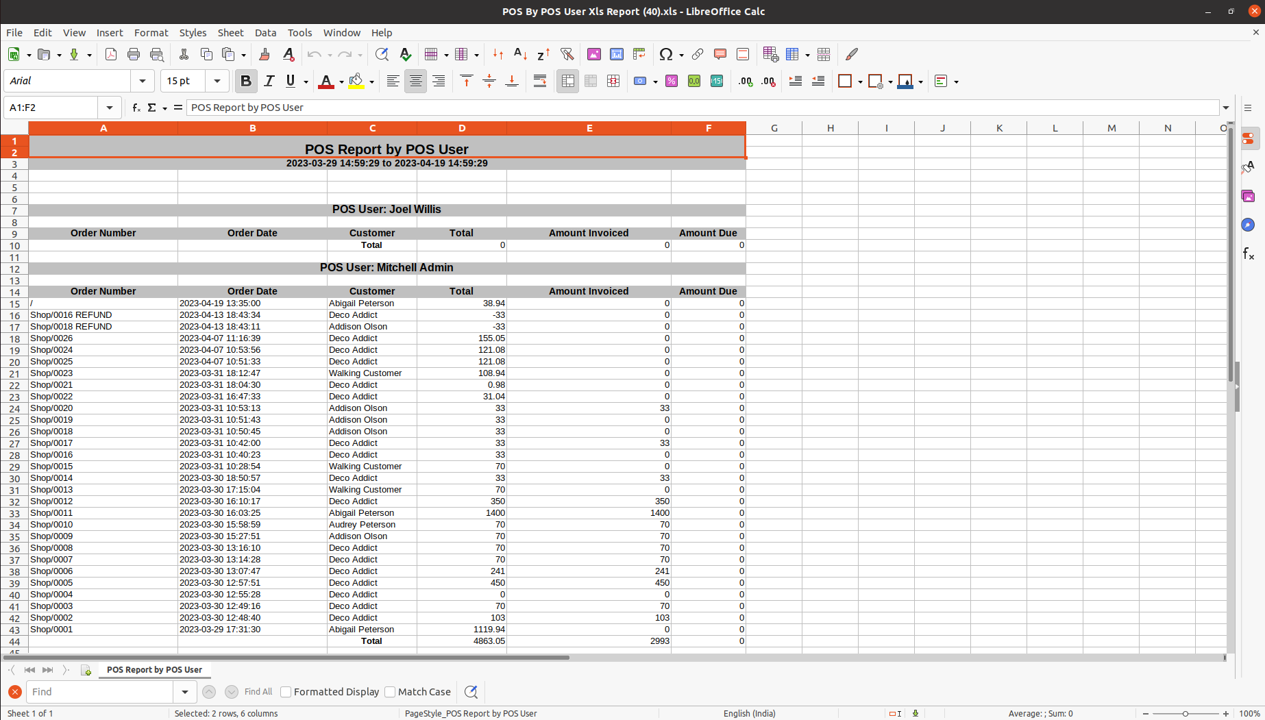Click Find All button
This screenshot has height=720, width=1265.
point(258,692)
